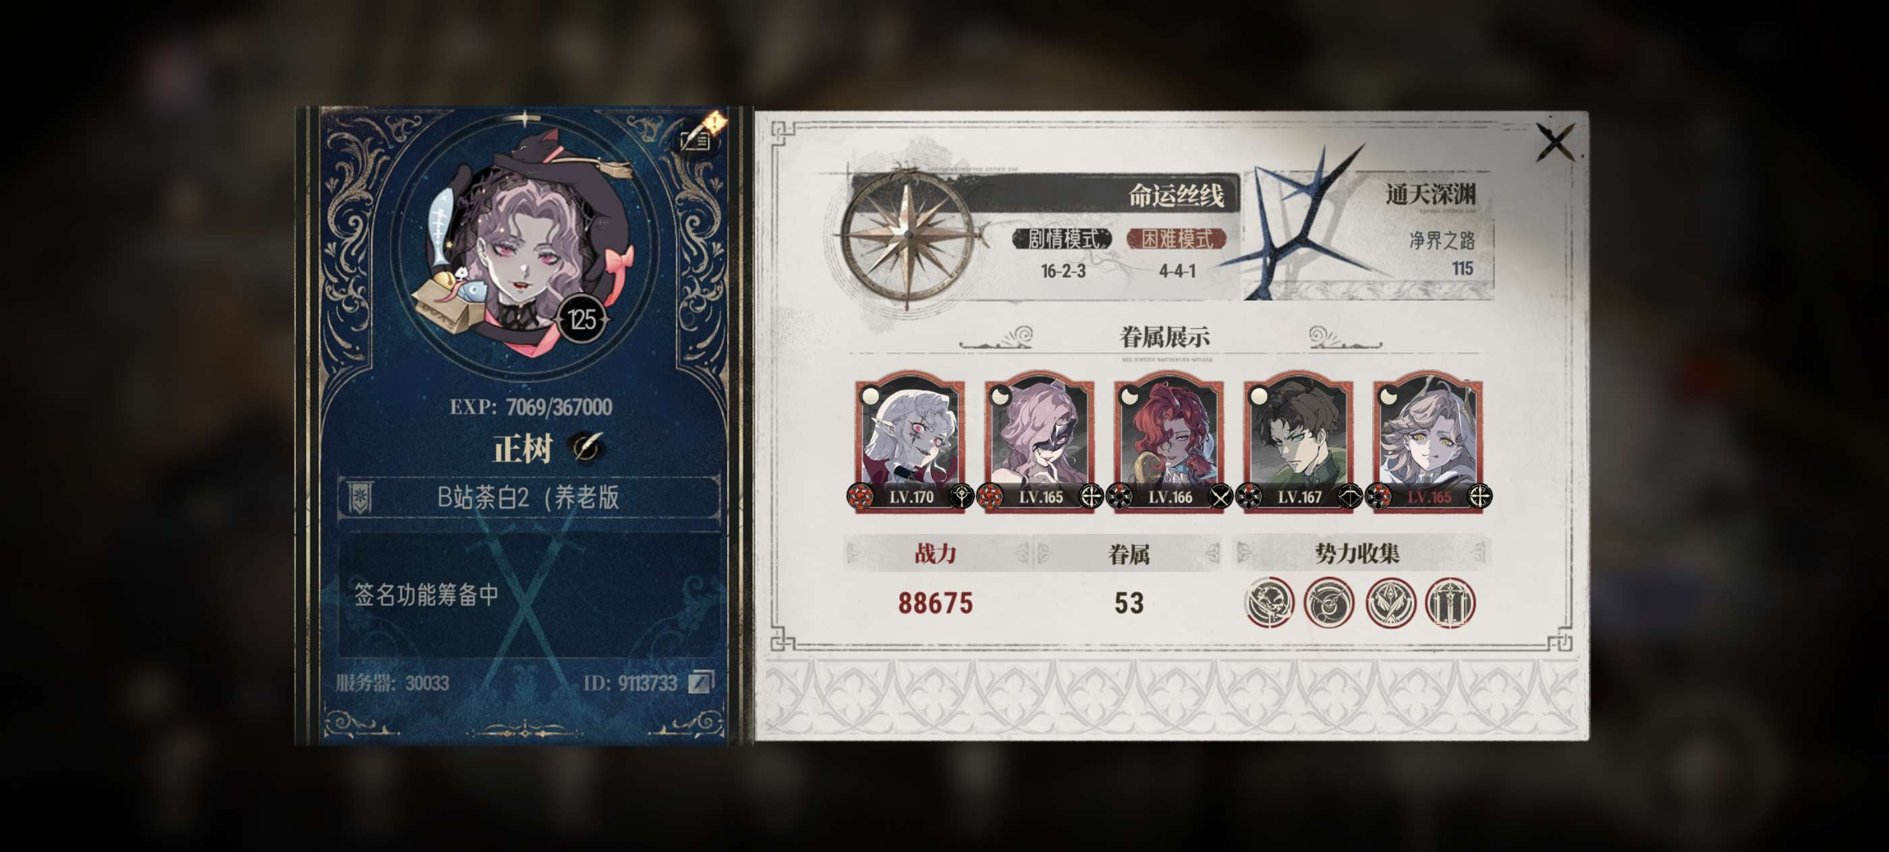
Task: Close the profile panel with the X
Action: 1555,142
